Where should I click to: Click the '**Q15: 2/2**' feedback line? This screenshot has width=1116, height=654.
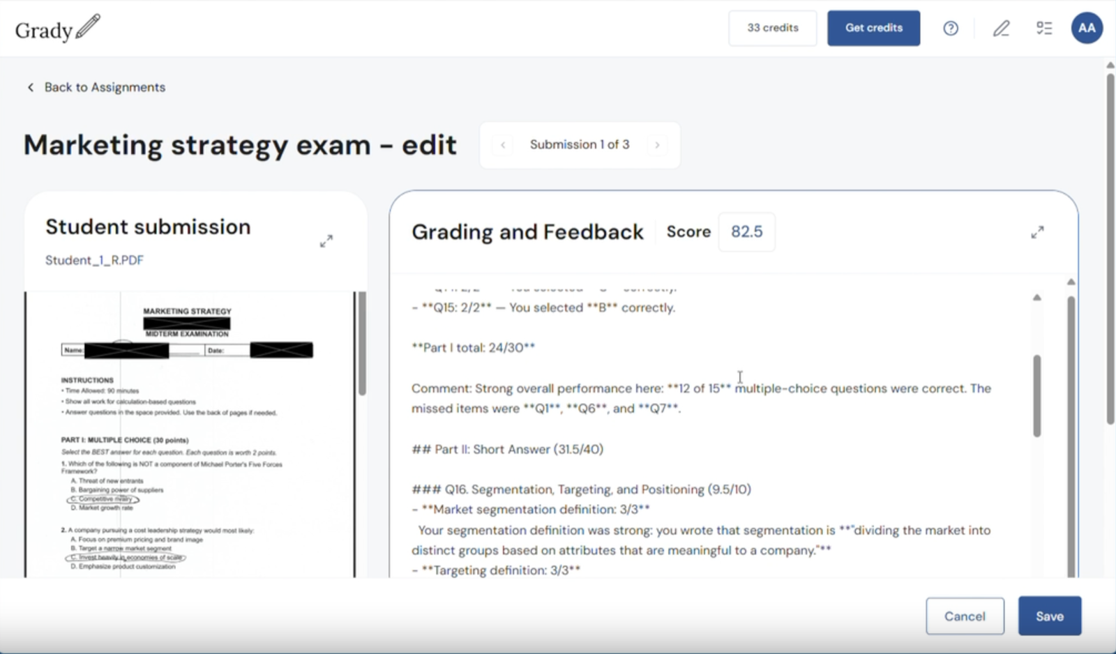543,307
